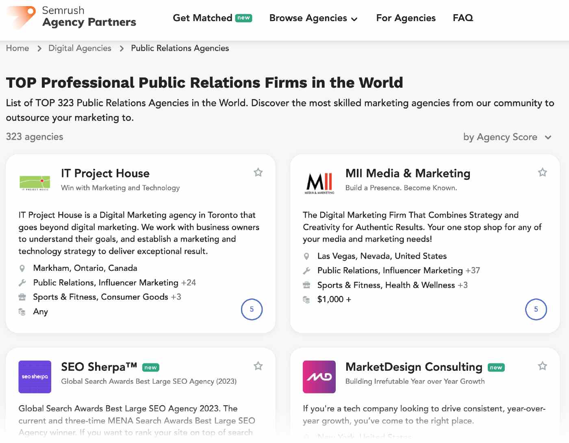Click the SEO Sherpa thumbnail
Viewport: 569px width, 443px height.
click(x=35, y=377)
